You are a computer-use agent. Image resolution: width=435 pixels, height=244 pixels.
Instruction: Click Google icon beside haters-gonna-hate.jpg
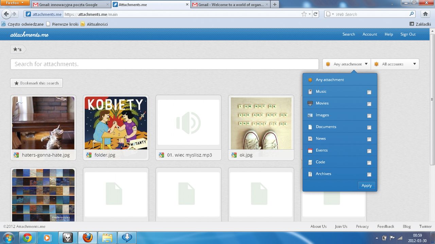click(x=16, y=155)
